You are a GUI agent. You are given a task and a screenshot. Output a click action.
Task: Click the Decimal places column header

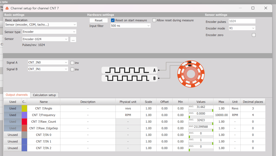(x=253, y=102)
